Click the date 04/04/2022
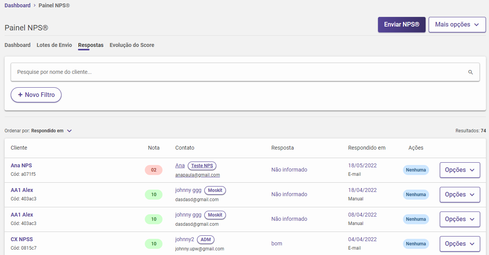This screenshot has width=489, height=255. 363,239
